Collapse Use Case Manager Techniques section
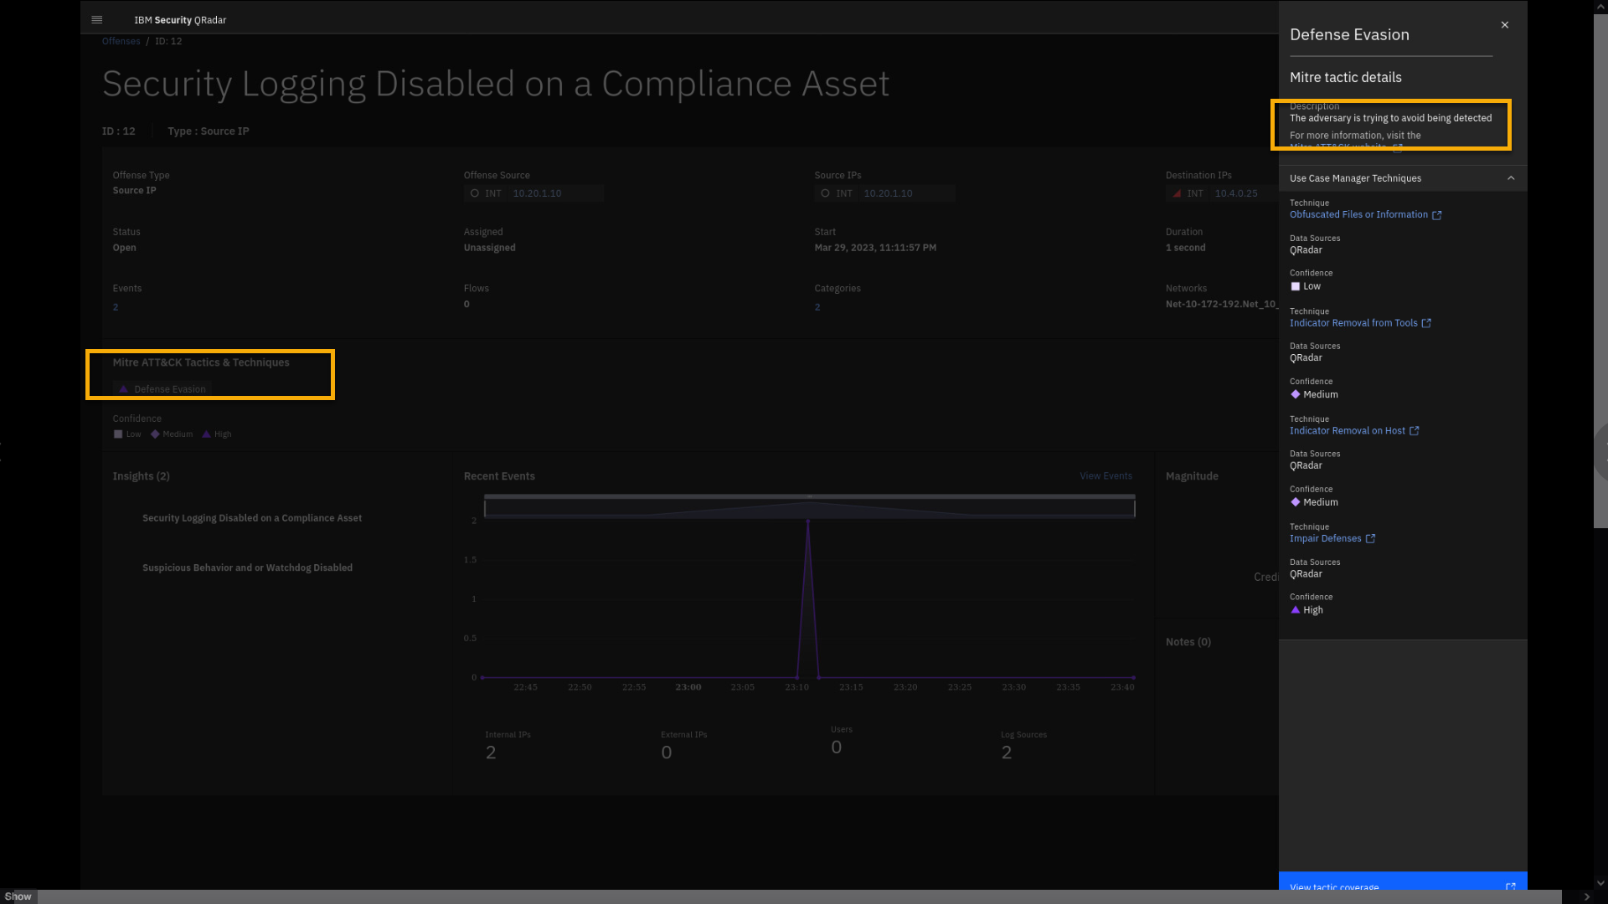 tap(1511, 178)
